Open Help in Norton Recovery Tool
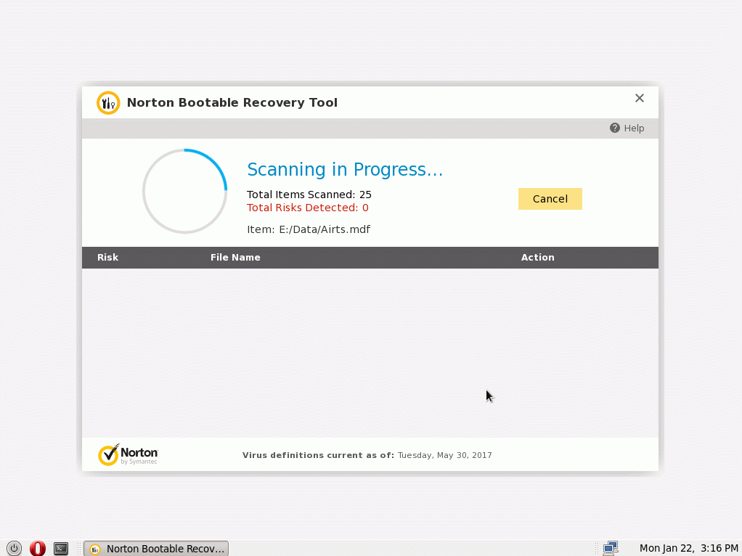The height and width of the screenshot is (556, 742). (627, 128)
